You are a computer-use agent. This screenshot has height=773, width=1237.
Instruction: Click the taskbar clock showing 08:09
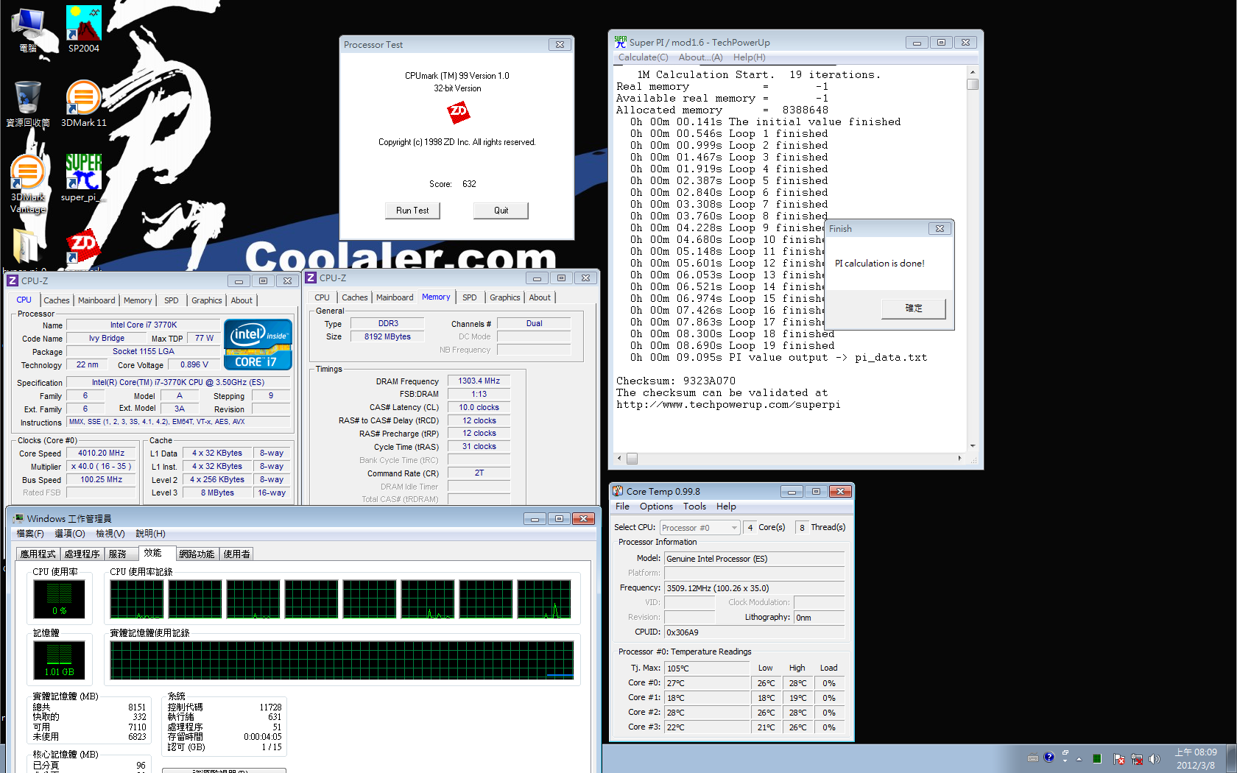(1196, 759)
